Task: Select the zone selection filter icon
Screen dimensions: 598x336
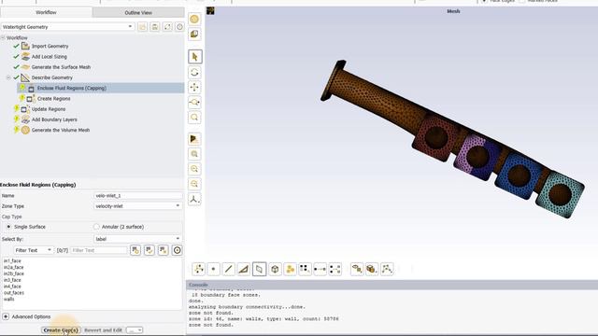Action: [259, 269]
